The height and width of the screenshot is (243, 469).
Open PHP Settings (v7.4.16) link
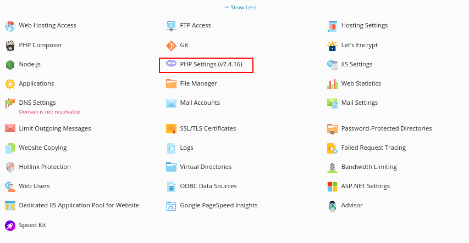(210, 64)
